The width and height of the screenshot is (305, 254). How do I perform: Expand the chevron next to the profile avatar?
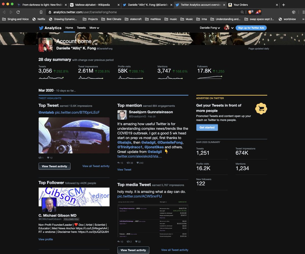point(232,28)
